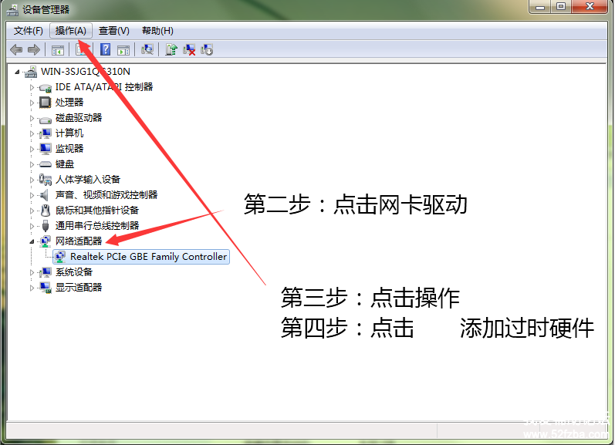Viewport: 615px width, 445px height.
Task: Click the 人体学输入设备 icon
Action: (x=46, y=180)
